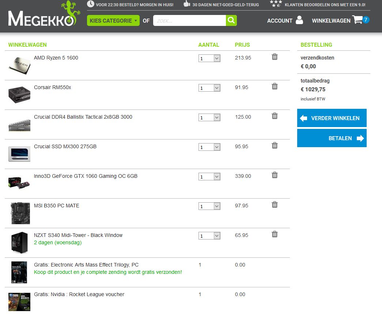Change quantity of MSI B350 PC MATE

coord(209,206)
